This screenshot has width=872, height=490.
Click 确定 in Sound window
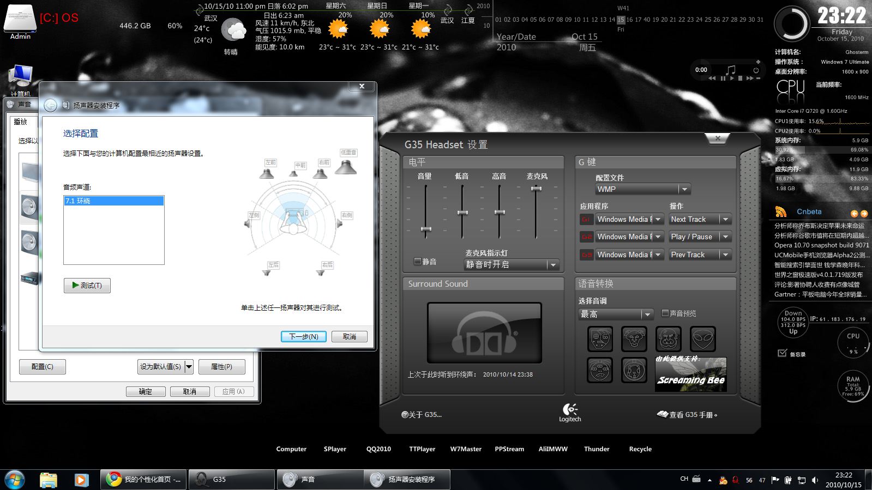click(x=146, y=391)
